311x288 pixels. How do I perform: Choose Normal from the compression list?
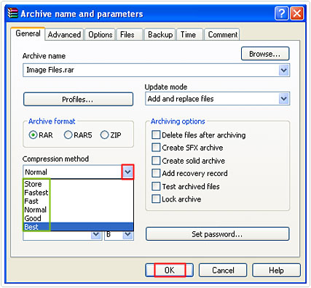tap(78, 209)
